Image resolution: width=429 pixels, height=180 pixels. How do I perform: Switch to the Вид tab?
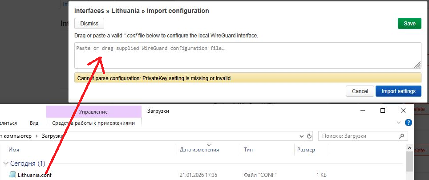pos(34,123)
